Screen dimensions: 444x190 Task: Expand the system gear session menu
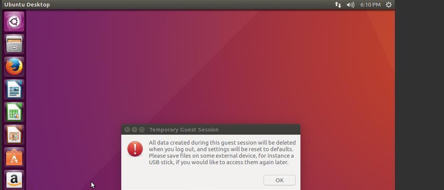[x=388, y=5]
